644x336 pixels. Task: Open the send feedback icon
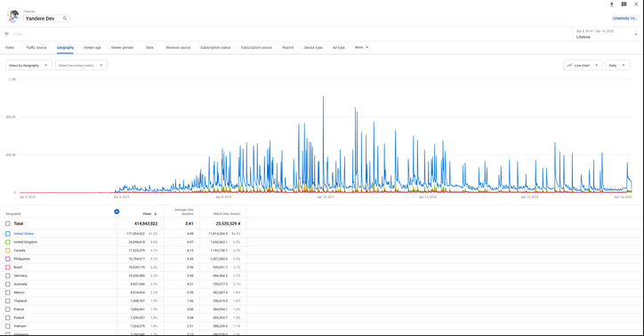624,4
